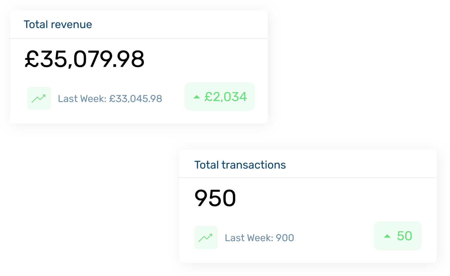Click the green growth graph icon under 950
This screenshot has height=276, width=450.
206,238
